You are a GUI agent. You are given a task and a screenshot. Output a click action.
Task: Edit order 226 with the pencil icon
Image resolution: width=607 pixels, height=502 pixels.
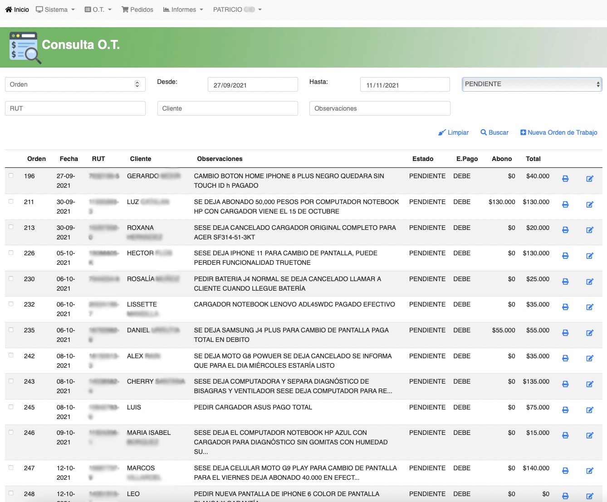pos(590,256)
